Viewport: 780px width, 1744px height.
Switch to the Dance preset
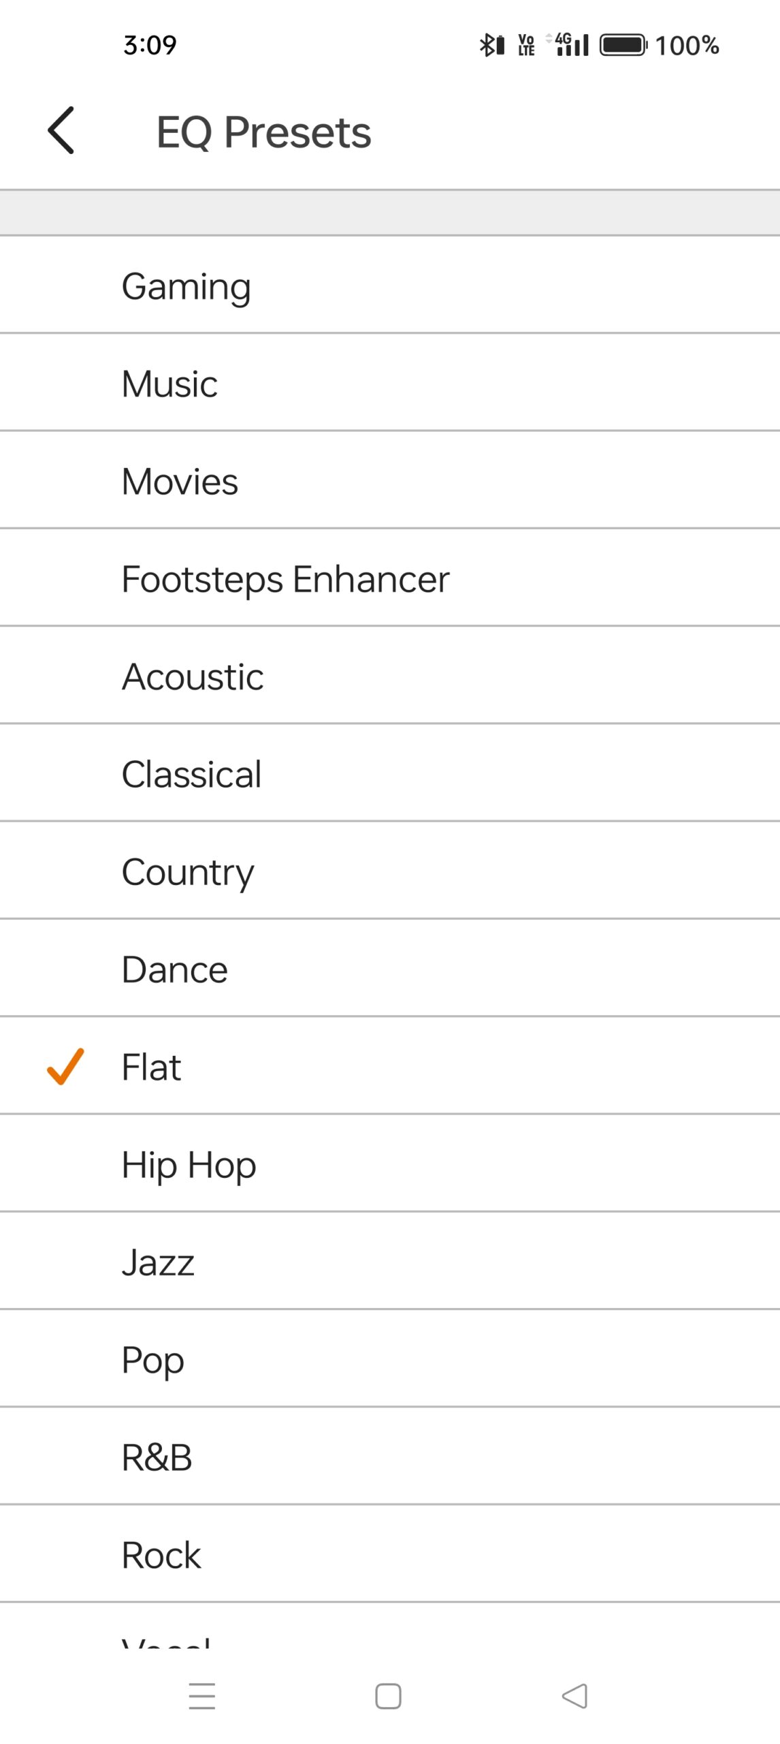click(175, 969)
